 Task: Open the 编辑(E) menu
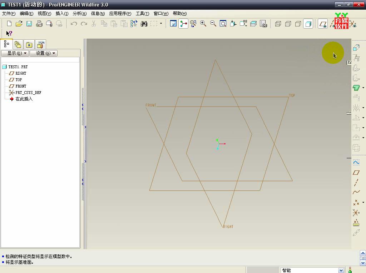[26, 14]
